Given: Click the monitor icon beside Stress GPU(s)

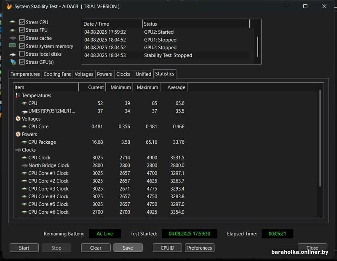Looking at the screenshot, I should 13,62.
